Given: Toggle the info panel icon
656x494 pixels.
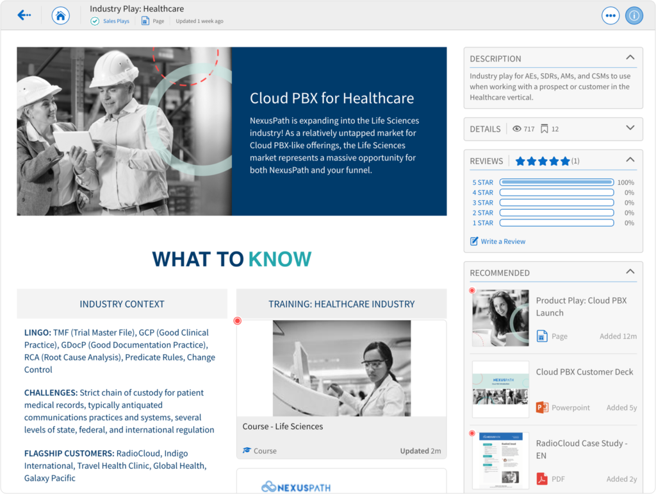Looking at the screenshot, I should [634, 16].
